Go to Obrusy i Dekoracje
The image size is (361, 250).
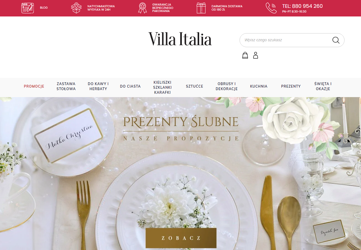tap(227, 86)
